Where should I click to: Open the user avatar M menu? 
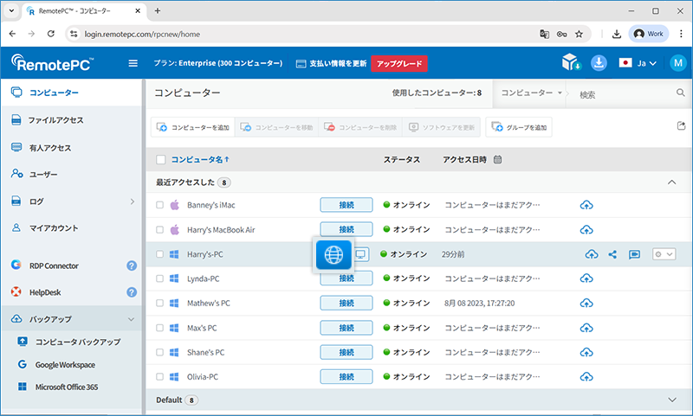678,63
